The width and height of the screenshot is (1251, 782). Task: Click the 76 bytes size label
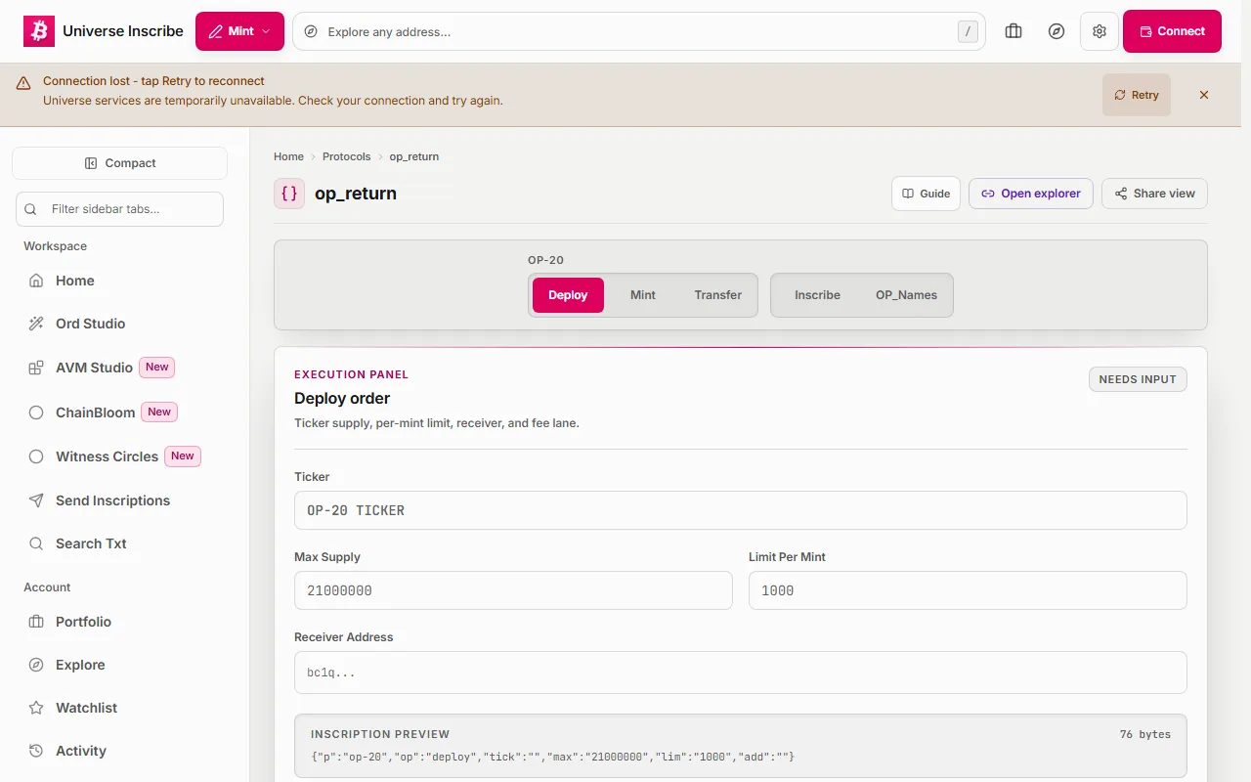pos(1145,734)
